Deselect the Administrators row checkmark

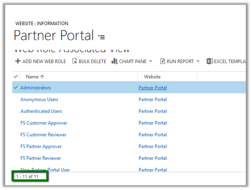point(16,88)
